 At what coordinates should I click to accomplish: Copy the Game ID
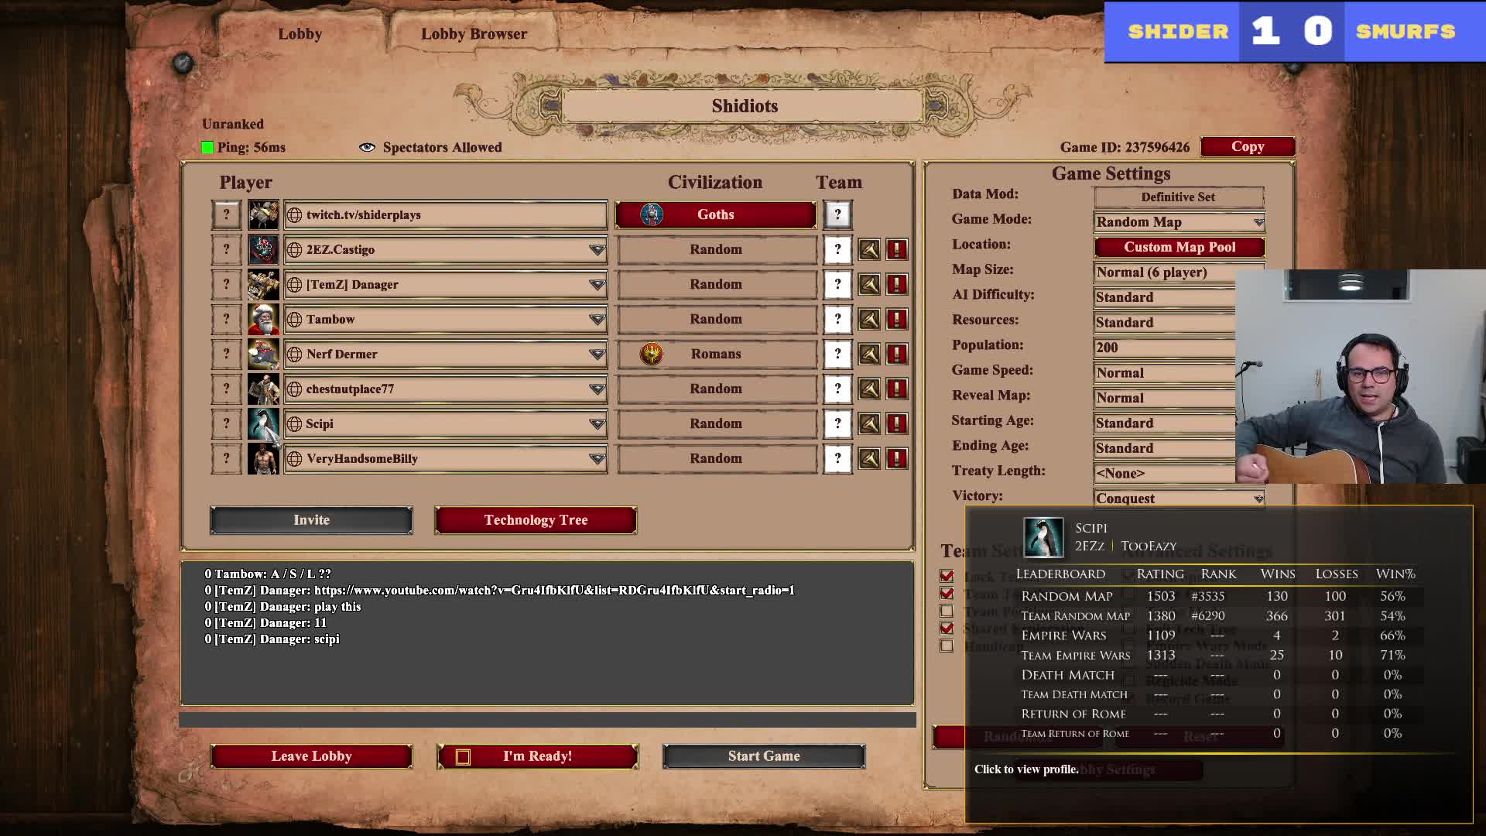click(x=1248, y=146)
